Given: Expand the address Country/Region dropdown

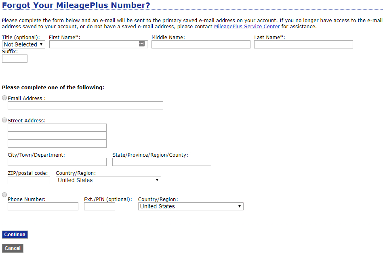Looking at the screenshot, I should 108,180.
